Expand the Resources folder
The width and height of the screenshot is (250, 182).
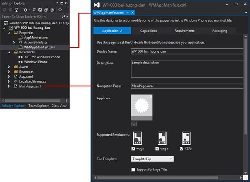click(9, 72)
